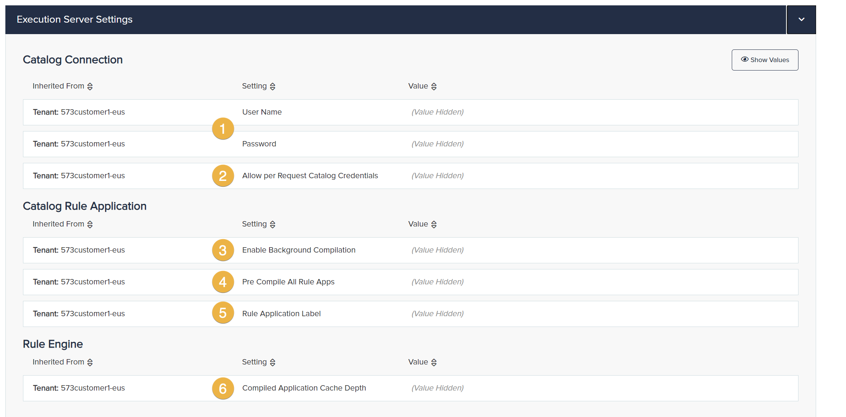Collapse the Execution Server Settings panel chevron
846x417 pixels.
[801, 20]
